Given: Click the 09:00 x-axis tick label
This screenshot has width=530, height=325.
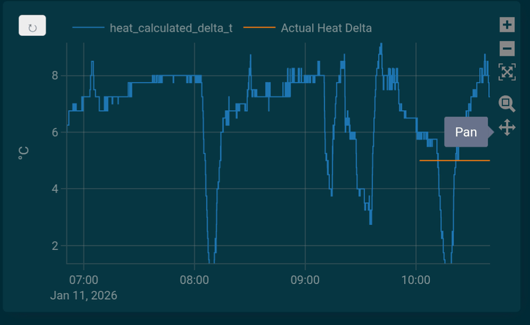Looking at the screenshot, I should tap(305, 279).
